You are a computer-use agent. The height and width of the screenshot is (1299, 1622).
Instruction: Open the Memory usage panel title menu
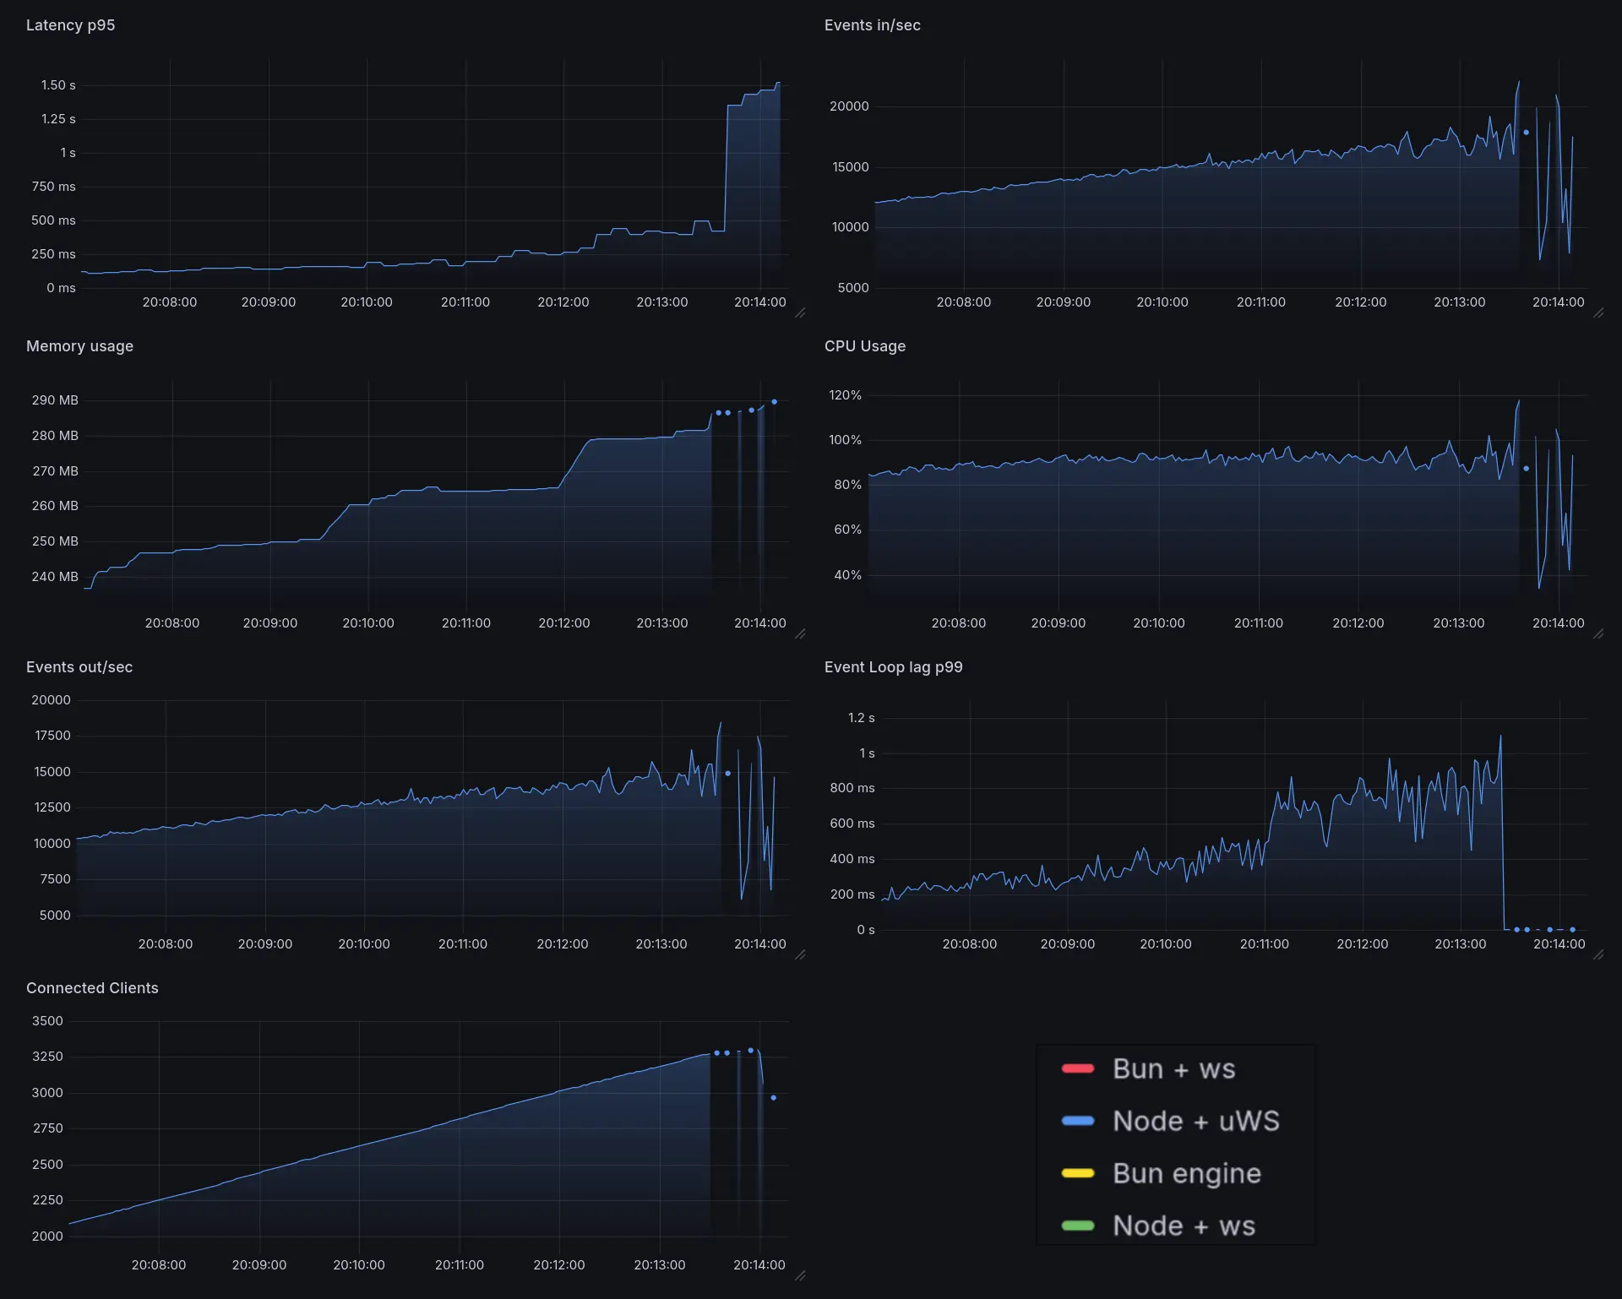(79, 346)
